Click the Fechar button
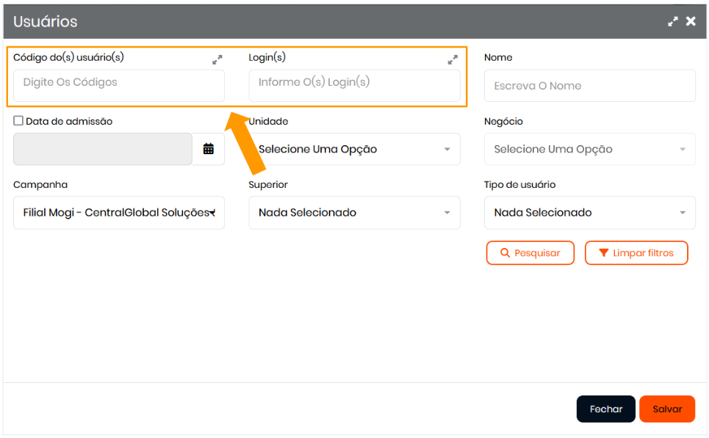 [605, 409]
